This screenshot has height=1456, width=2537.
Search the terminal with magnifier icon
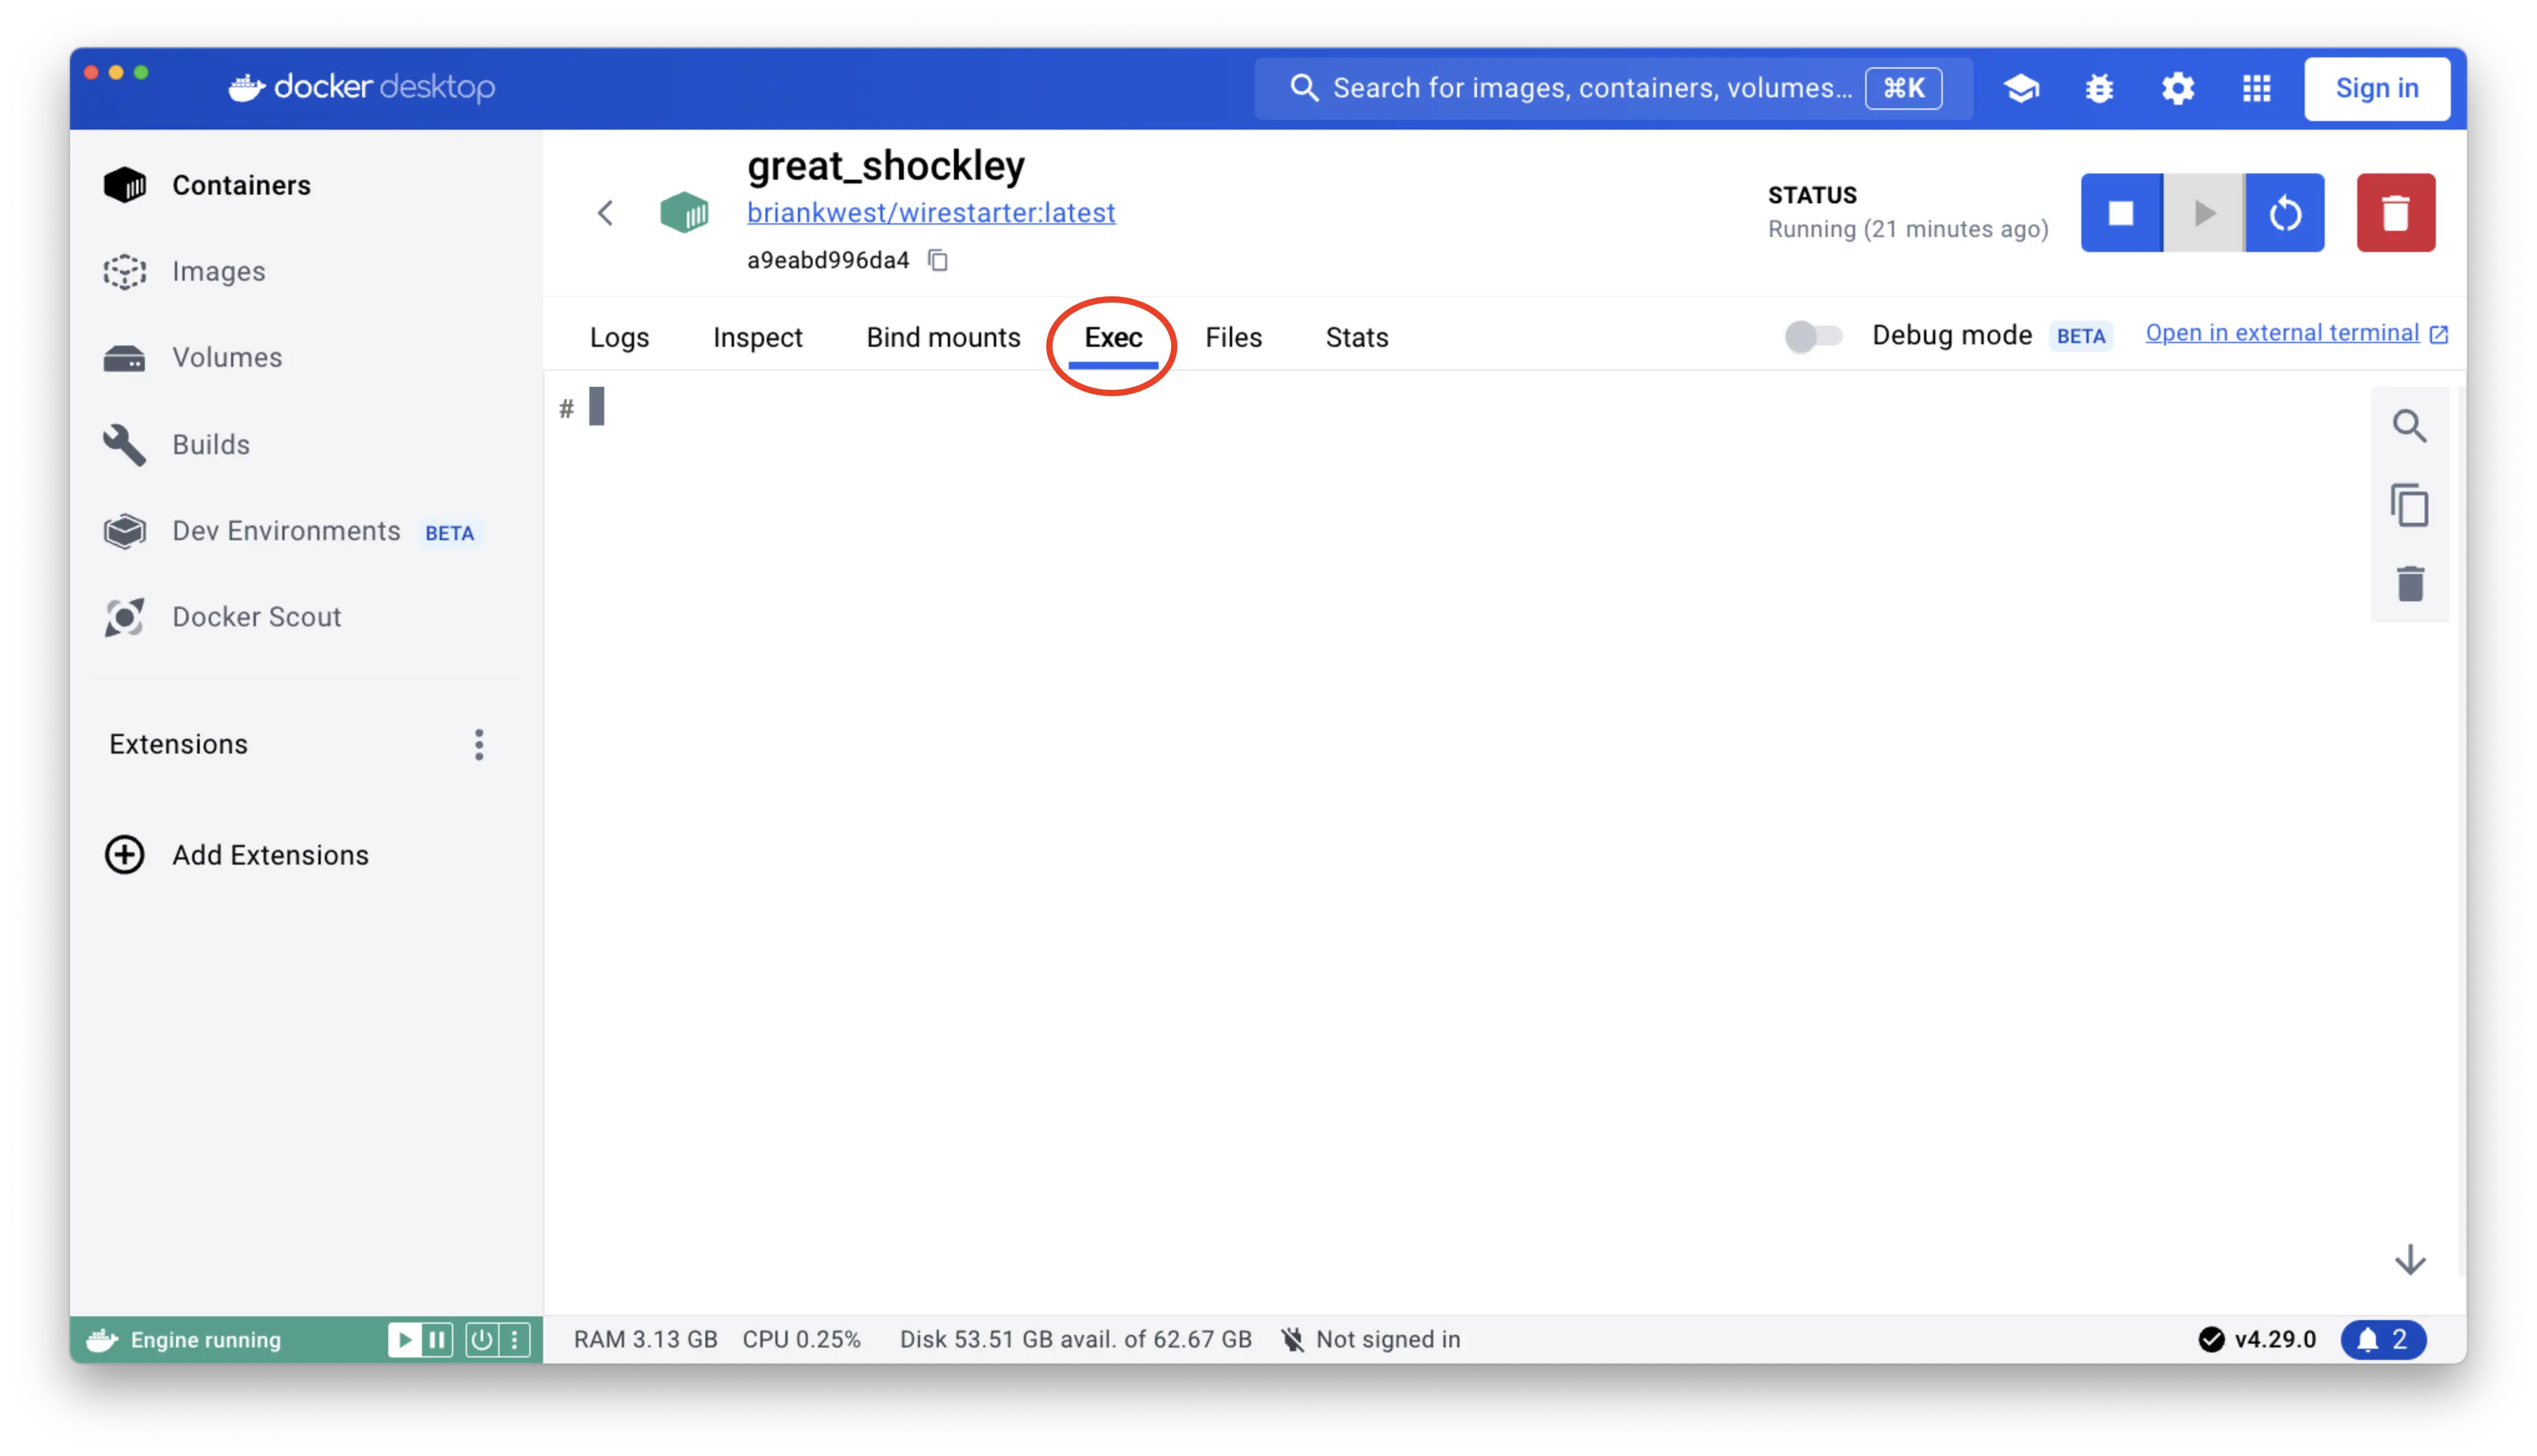2409,426
